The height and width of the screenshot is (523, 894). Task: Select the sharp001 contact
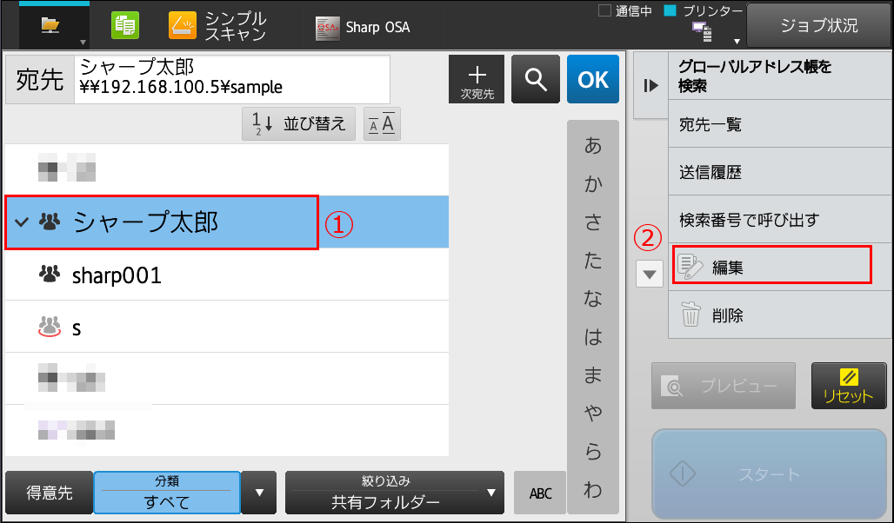(117, 275)
